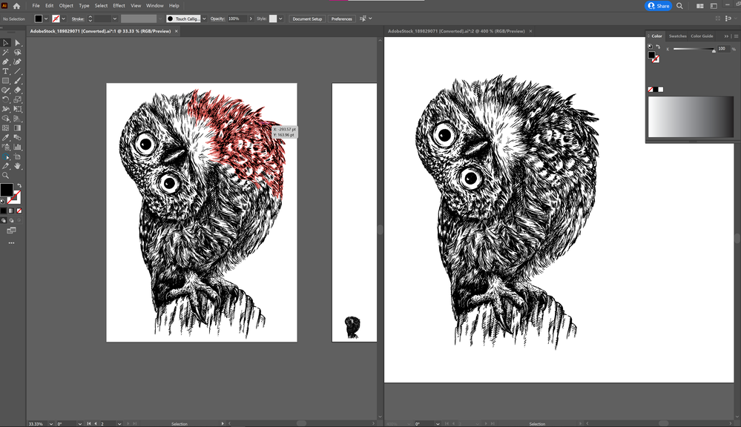Expand the Touch Calligraphic brush dropdown
The width and height of the screenshot is (741, 427).
(205, 19)
